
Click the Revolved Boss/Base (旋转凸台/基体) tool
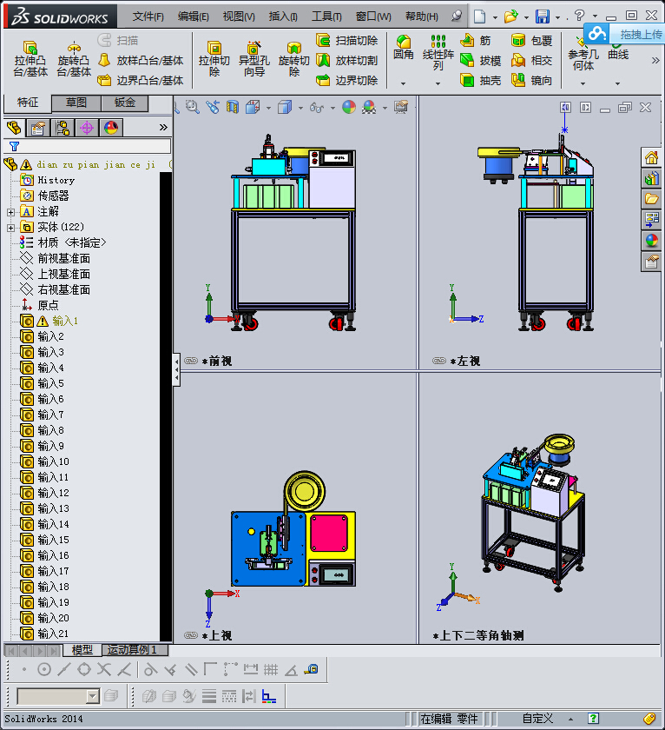tap(74, 59)
